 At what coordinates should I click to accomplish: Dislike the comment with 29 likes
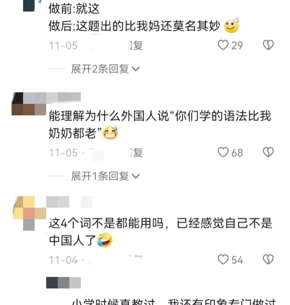click(268, 45)
